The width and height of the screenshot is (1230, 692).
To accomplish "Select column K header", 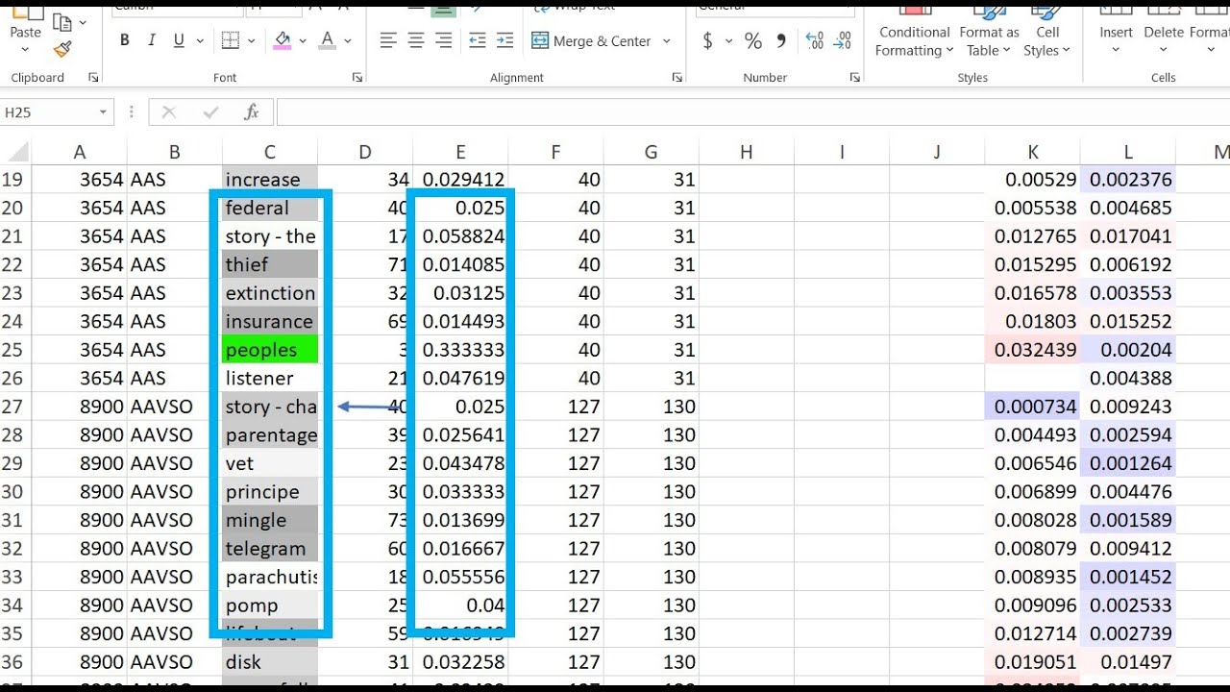I will [1032, 152].
